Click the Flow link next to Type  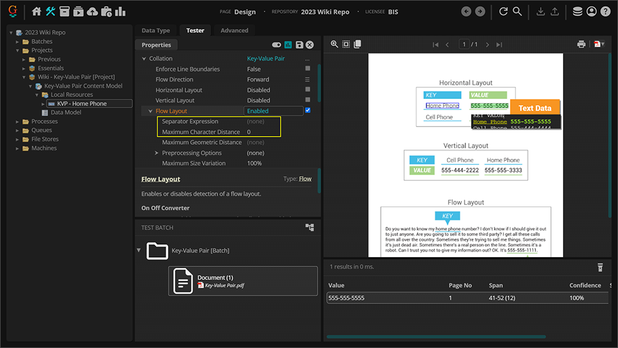pos(305,179)
